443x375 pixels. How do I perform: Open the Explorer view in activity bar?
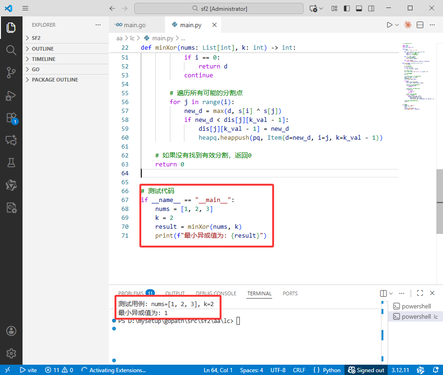(x=11, y=27)
